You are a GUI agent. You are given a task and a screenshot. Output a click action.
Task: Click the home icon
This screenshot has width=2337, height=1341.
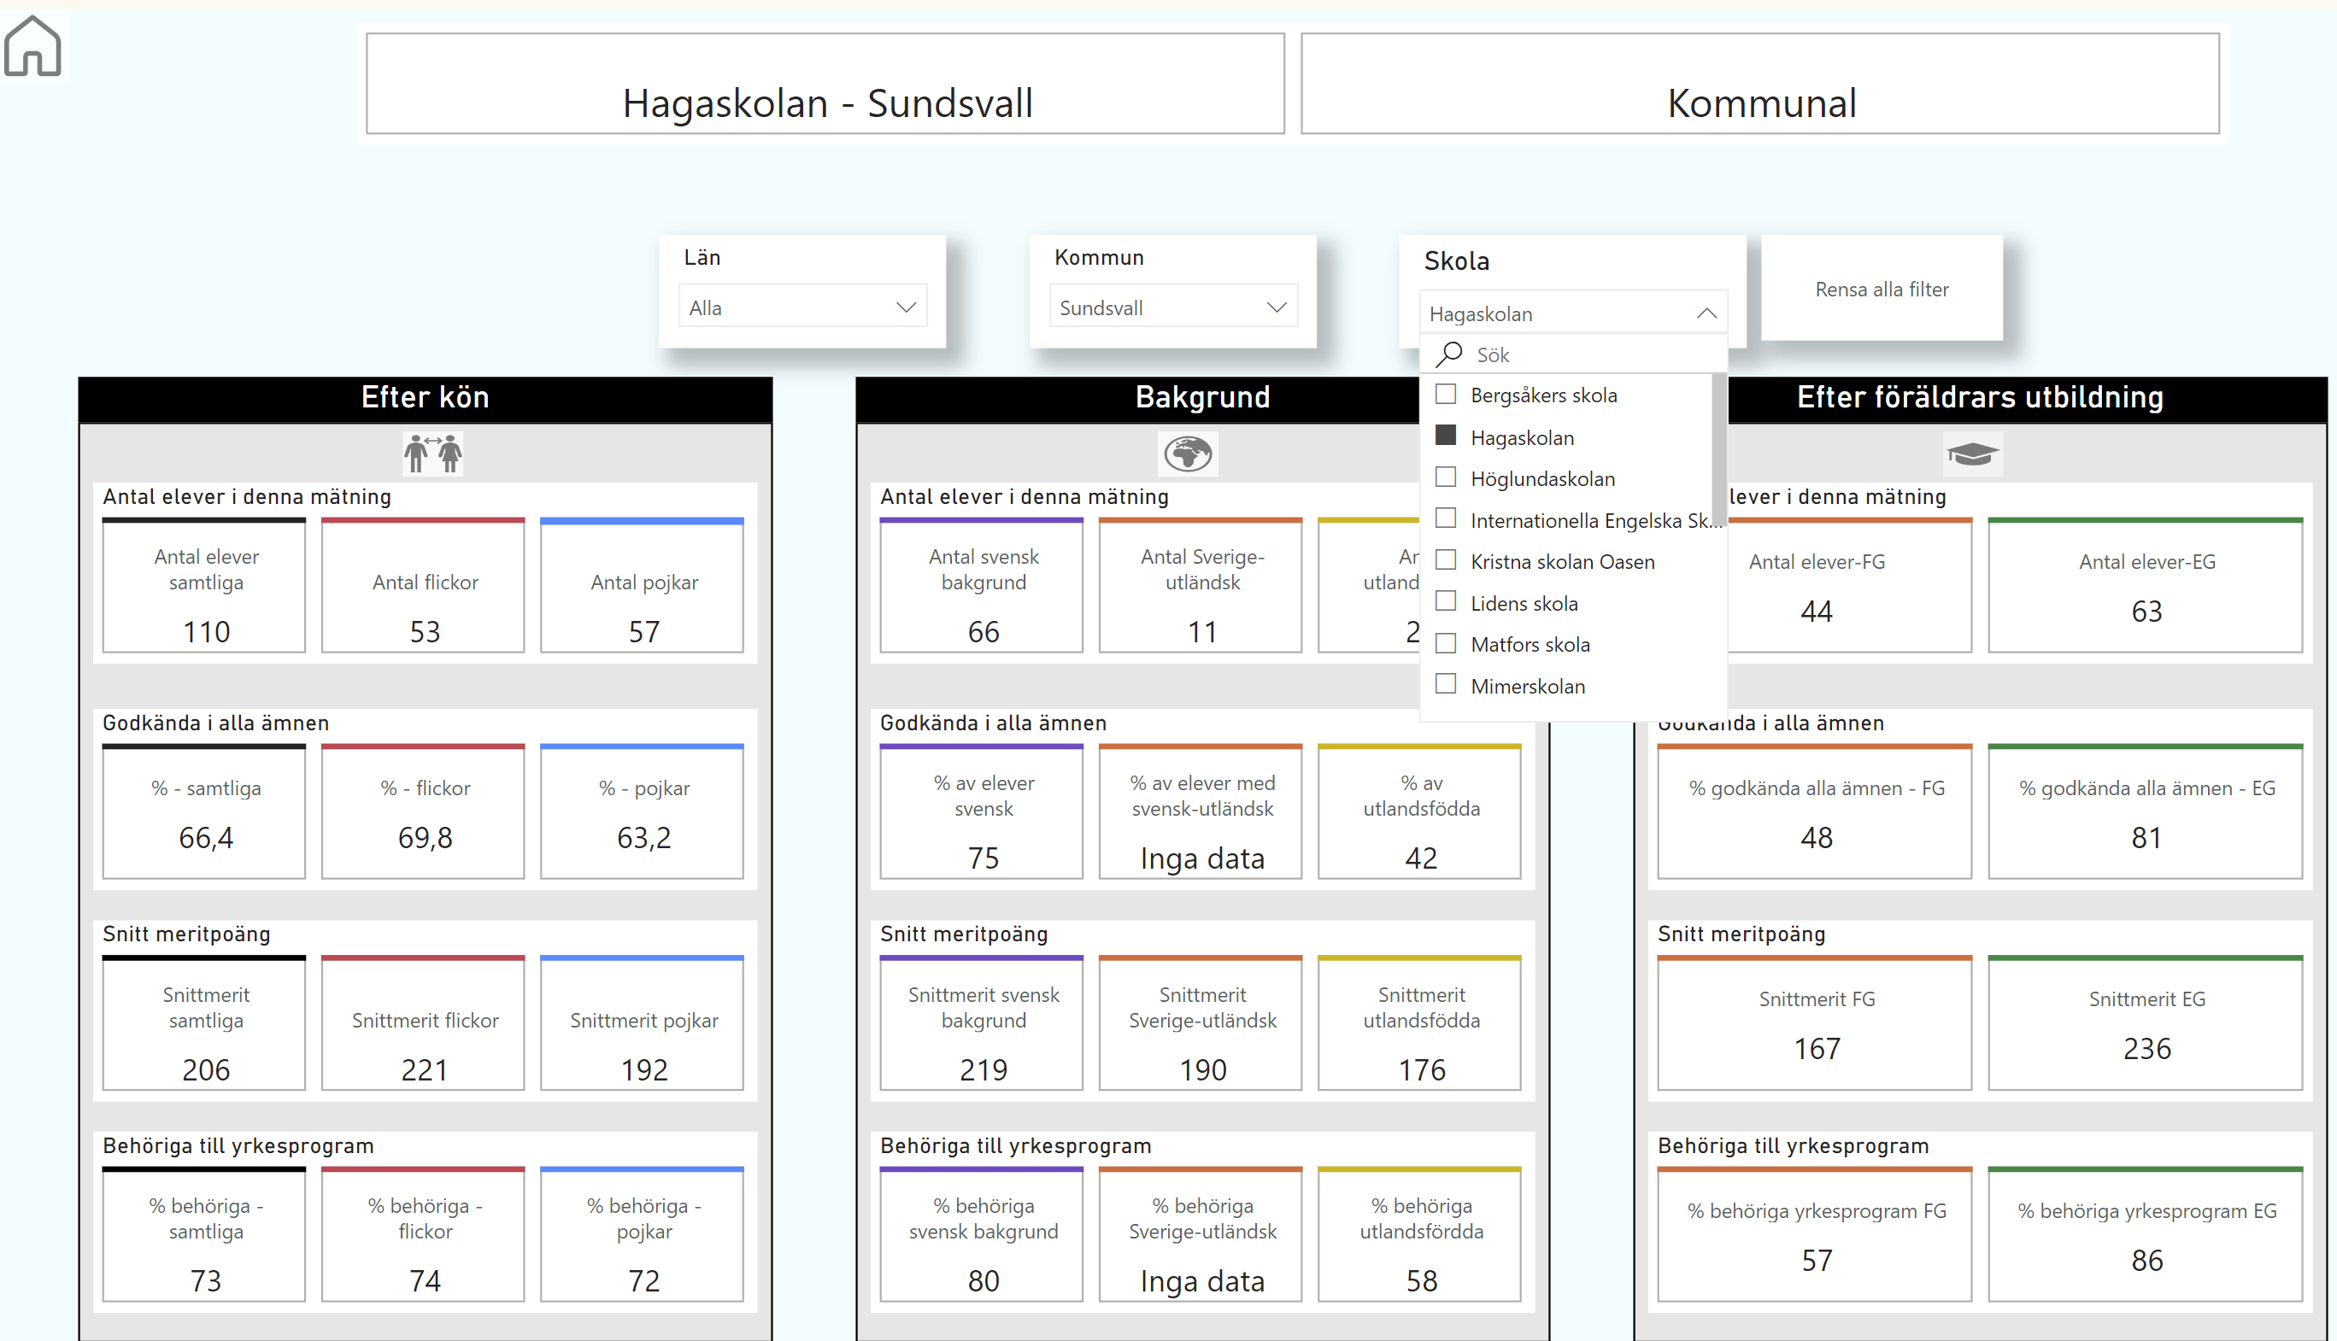tap(33, 46)
